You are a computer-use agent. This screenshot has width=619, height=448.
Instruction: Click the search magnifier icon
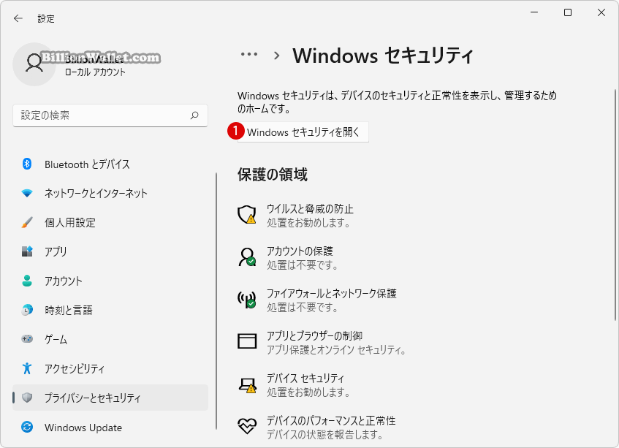tap(194, 115)
